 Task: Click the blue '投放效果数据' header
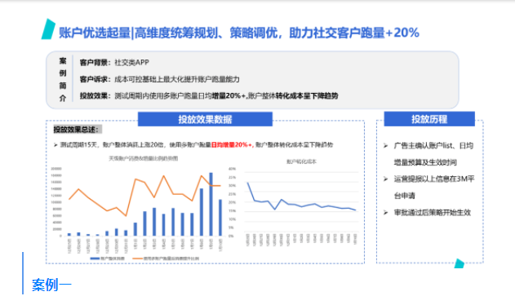pyautogui.click(x=205, y=119)
